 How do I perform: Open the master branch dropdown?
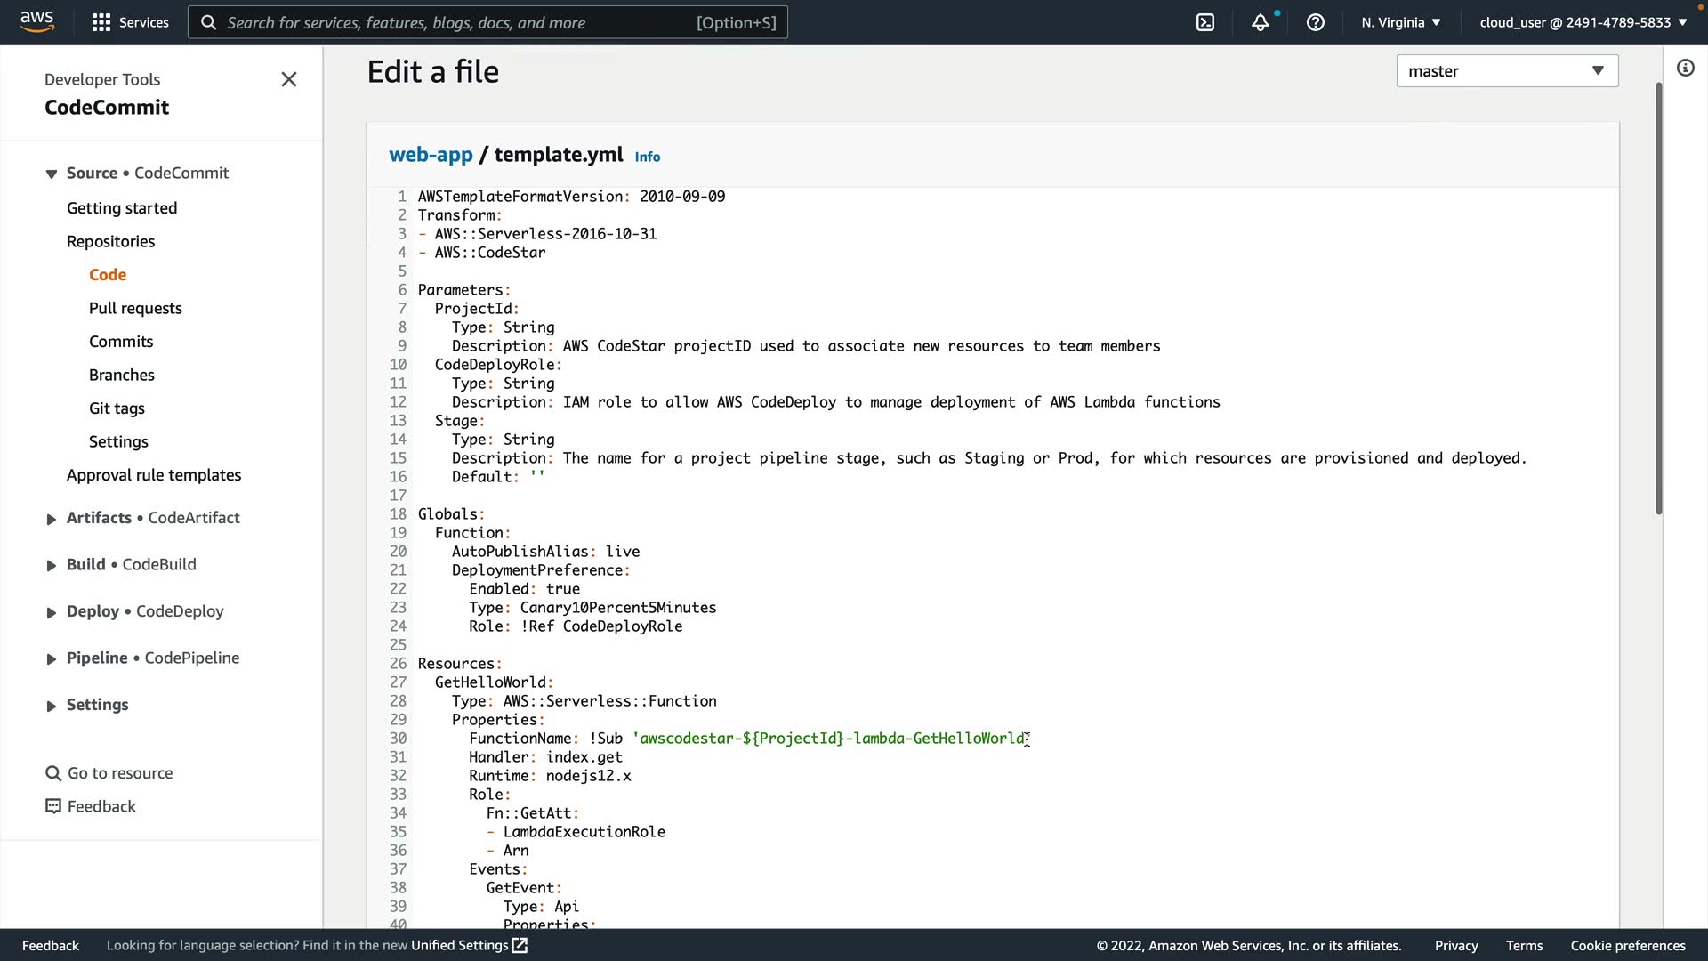pos(1506,70)
